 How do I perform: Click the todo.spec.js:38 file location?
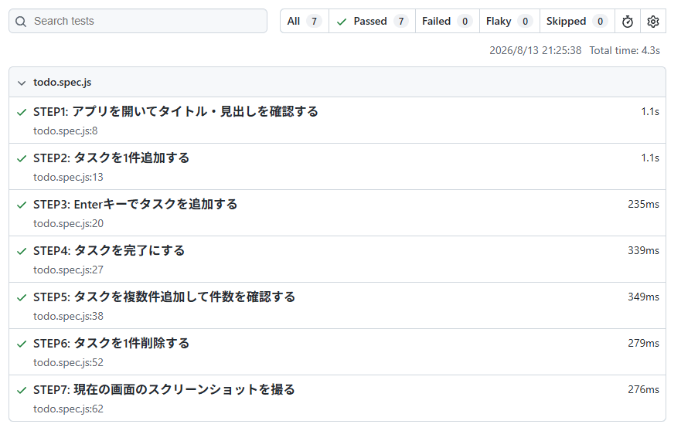[68, 317]
